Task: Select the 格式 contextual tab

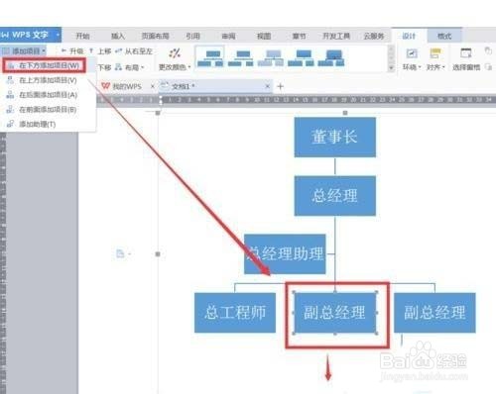Action: coord(444,36)
